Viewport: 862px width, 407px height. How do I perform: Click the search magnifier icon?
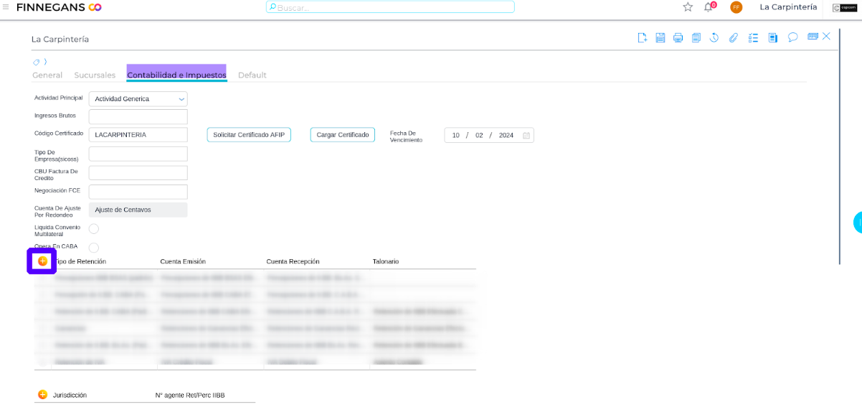273,7
